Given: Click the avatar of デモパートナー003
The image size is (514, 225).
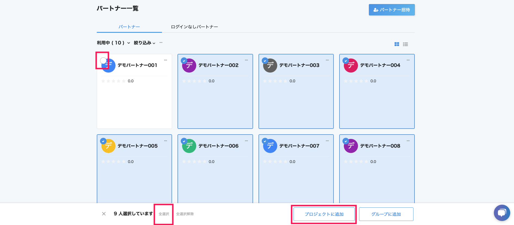Looking at the screenshot, I should 270,66.
